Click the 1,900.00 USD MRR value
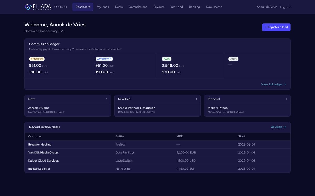The width and height of the screenshot is (315, 196). 186,161
